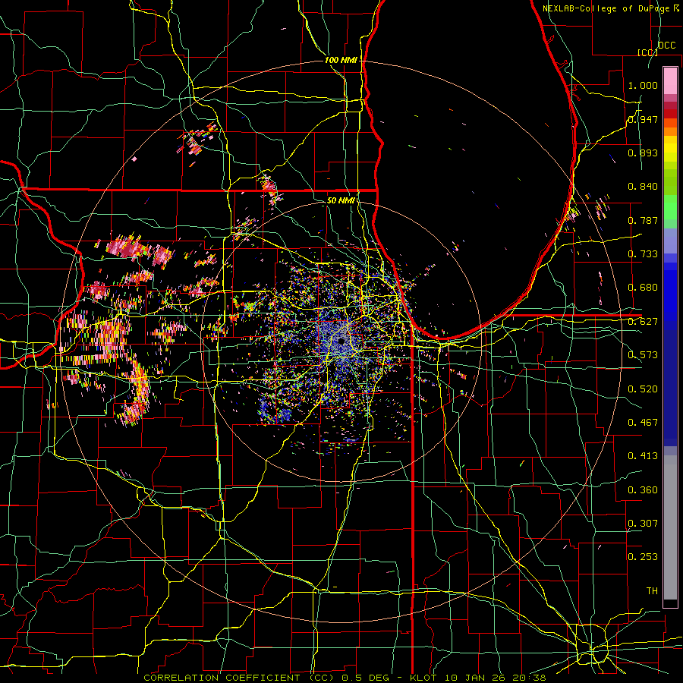Select the [CC] units label
The width and height of the screenshot is (683, 683).
pos(647,52)
